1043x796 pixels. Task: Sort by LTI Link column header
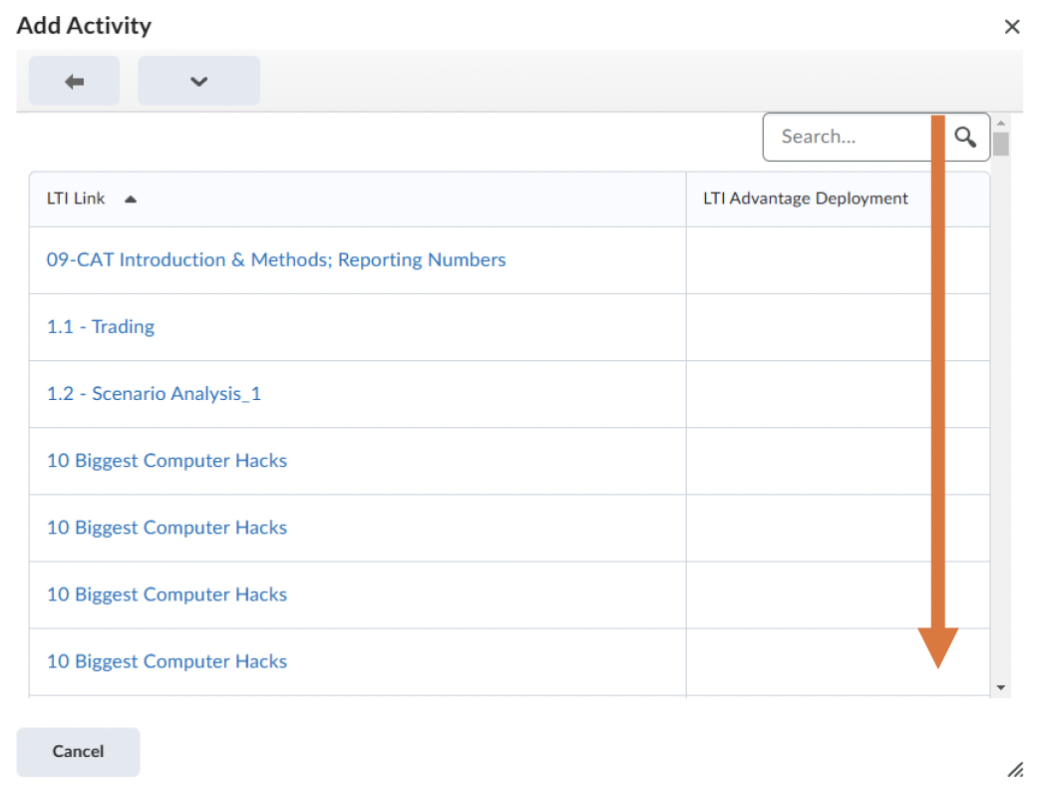(76, 199)
